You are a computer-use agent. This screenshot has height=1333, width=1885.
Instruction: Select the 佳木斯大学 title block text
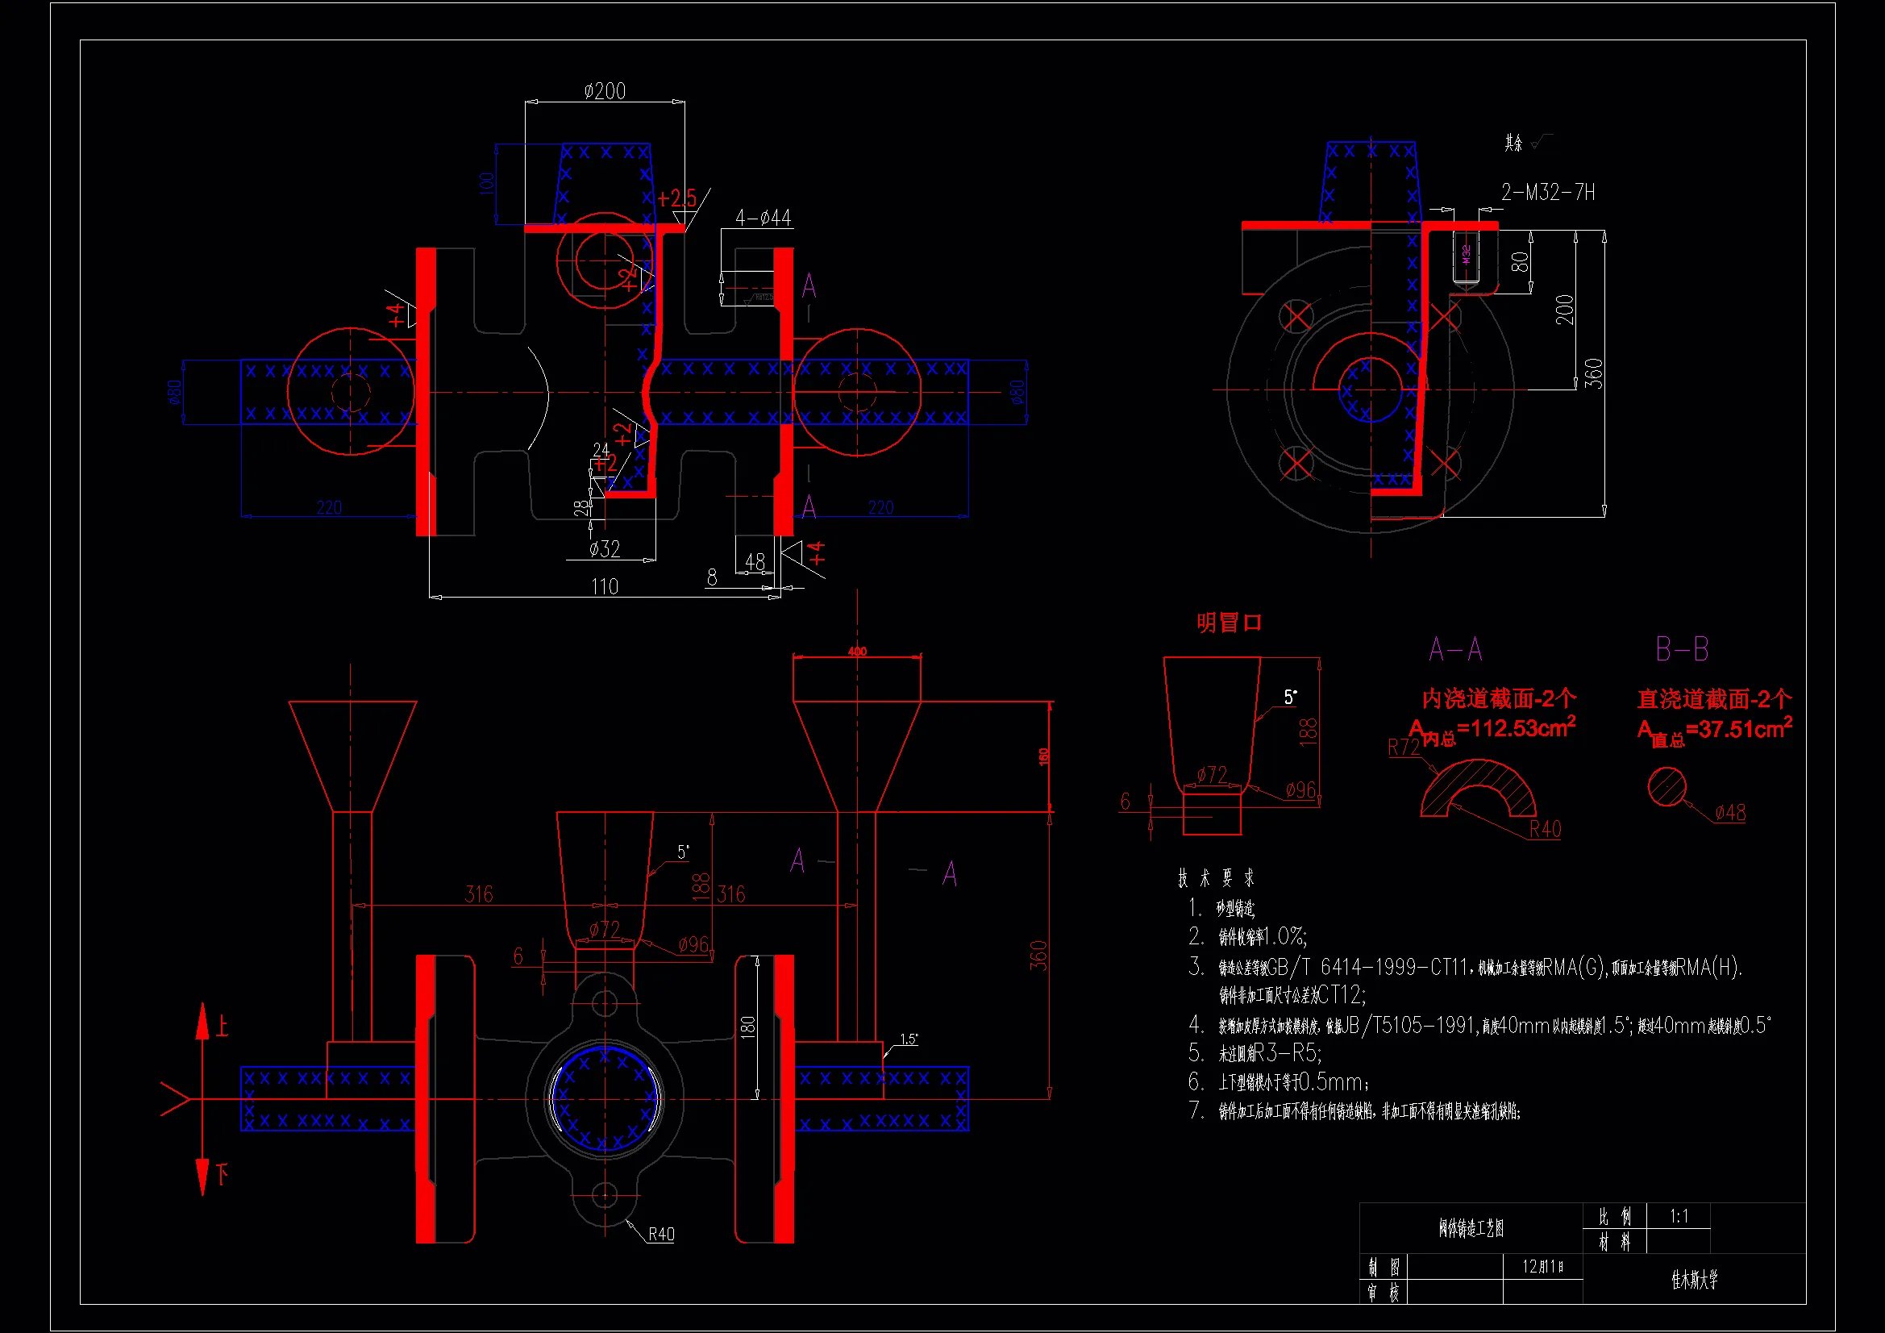pos(1694,1279)
